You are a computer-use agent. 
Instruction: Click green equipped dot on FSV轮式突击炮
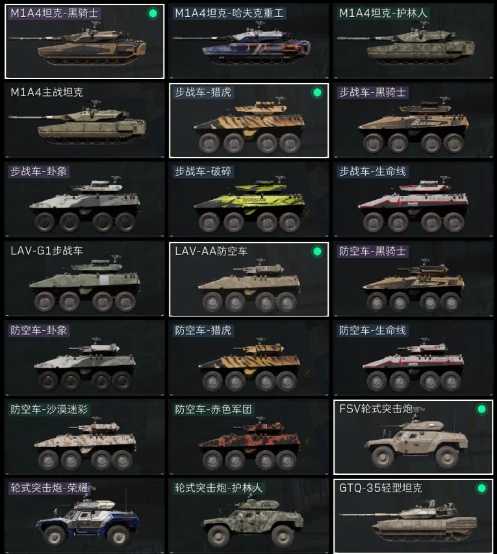[x=481, y=409]
